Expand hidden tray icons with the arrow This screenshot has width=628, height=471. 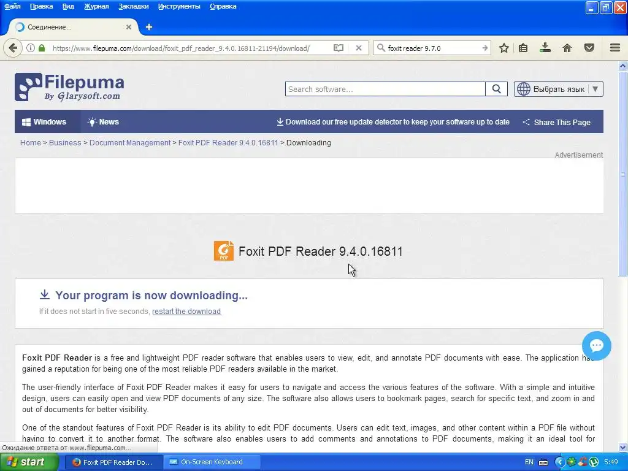[559, 462]
